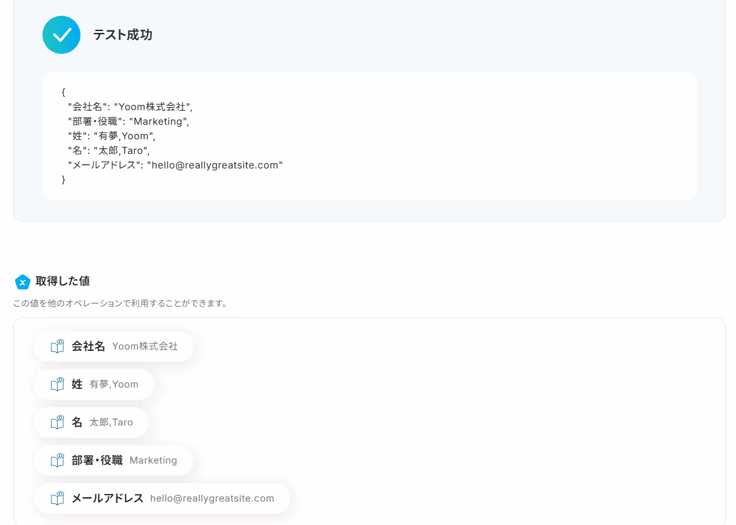Click hello@reallygreatsite.com value in chip

point(212,498)
